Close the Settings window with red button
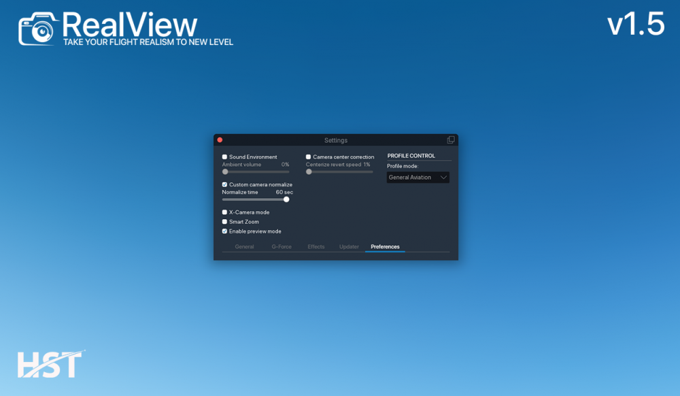 tap(220, 139)
